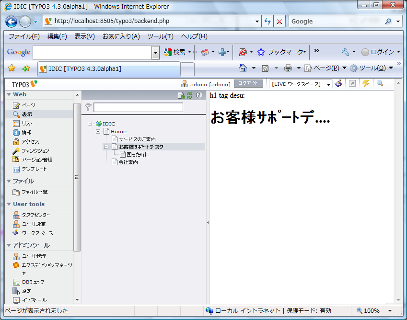Refresh the page tree

tap(190, 95)
